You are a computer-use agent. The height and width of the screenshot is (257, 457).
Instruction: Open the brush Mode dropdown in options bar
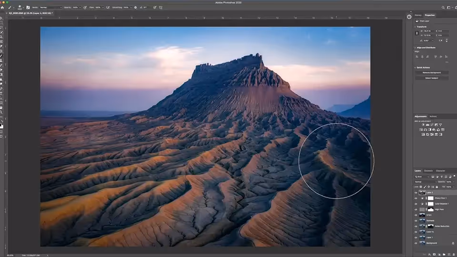tap(50, 8)
